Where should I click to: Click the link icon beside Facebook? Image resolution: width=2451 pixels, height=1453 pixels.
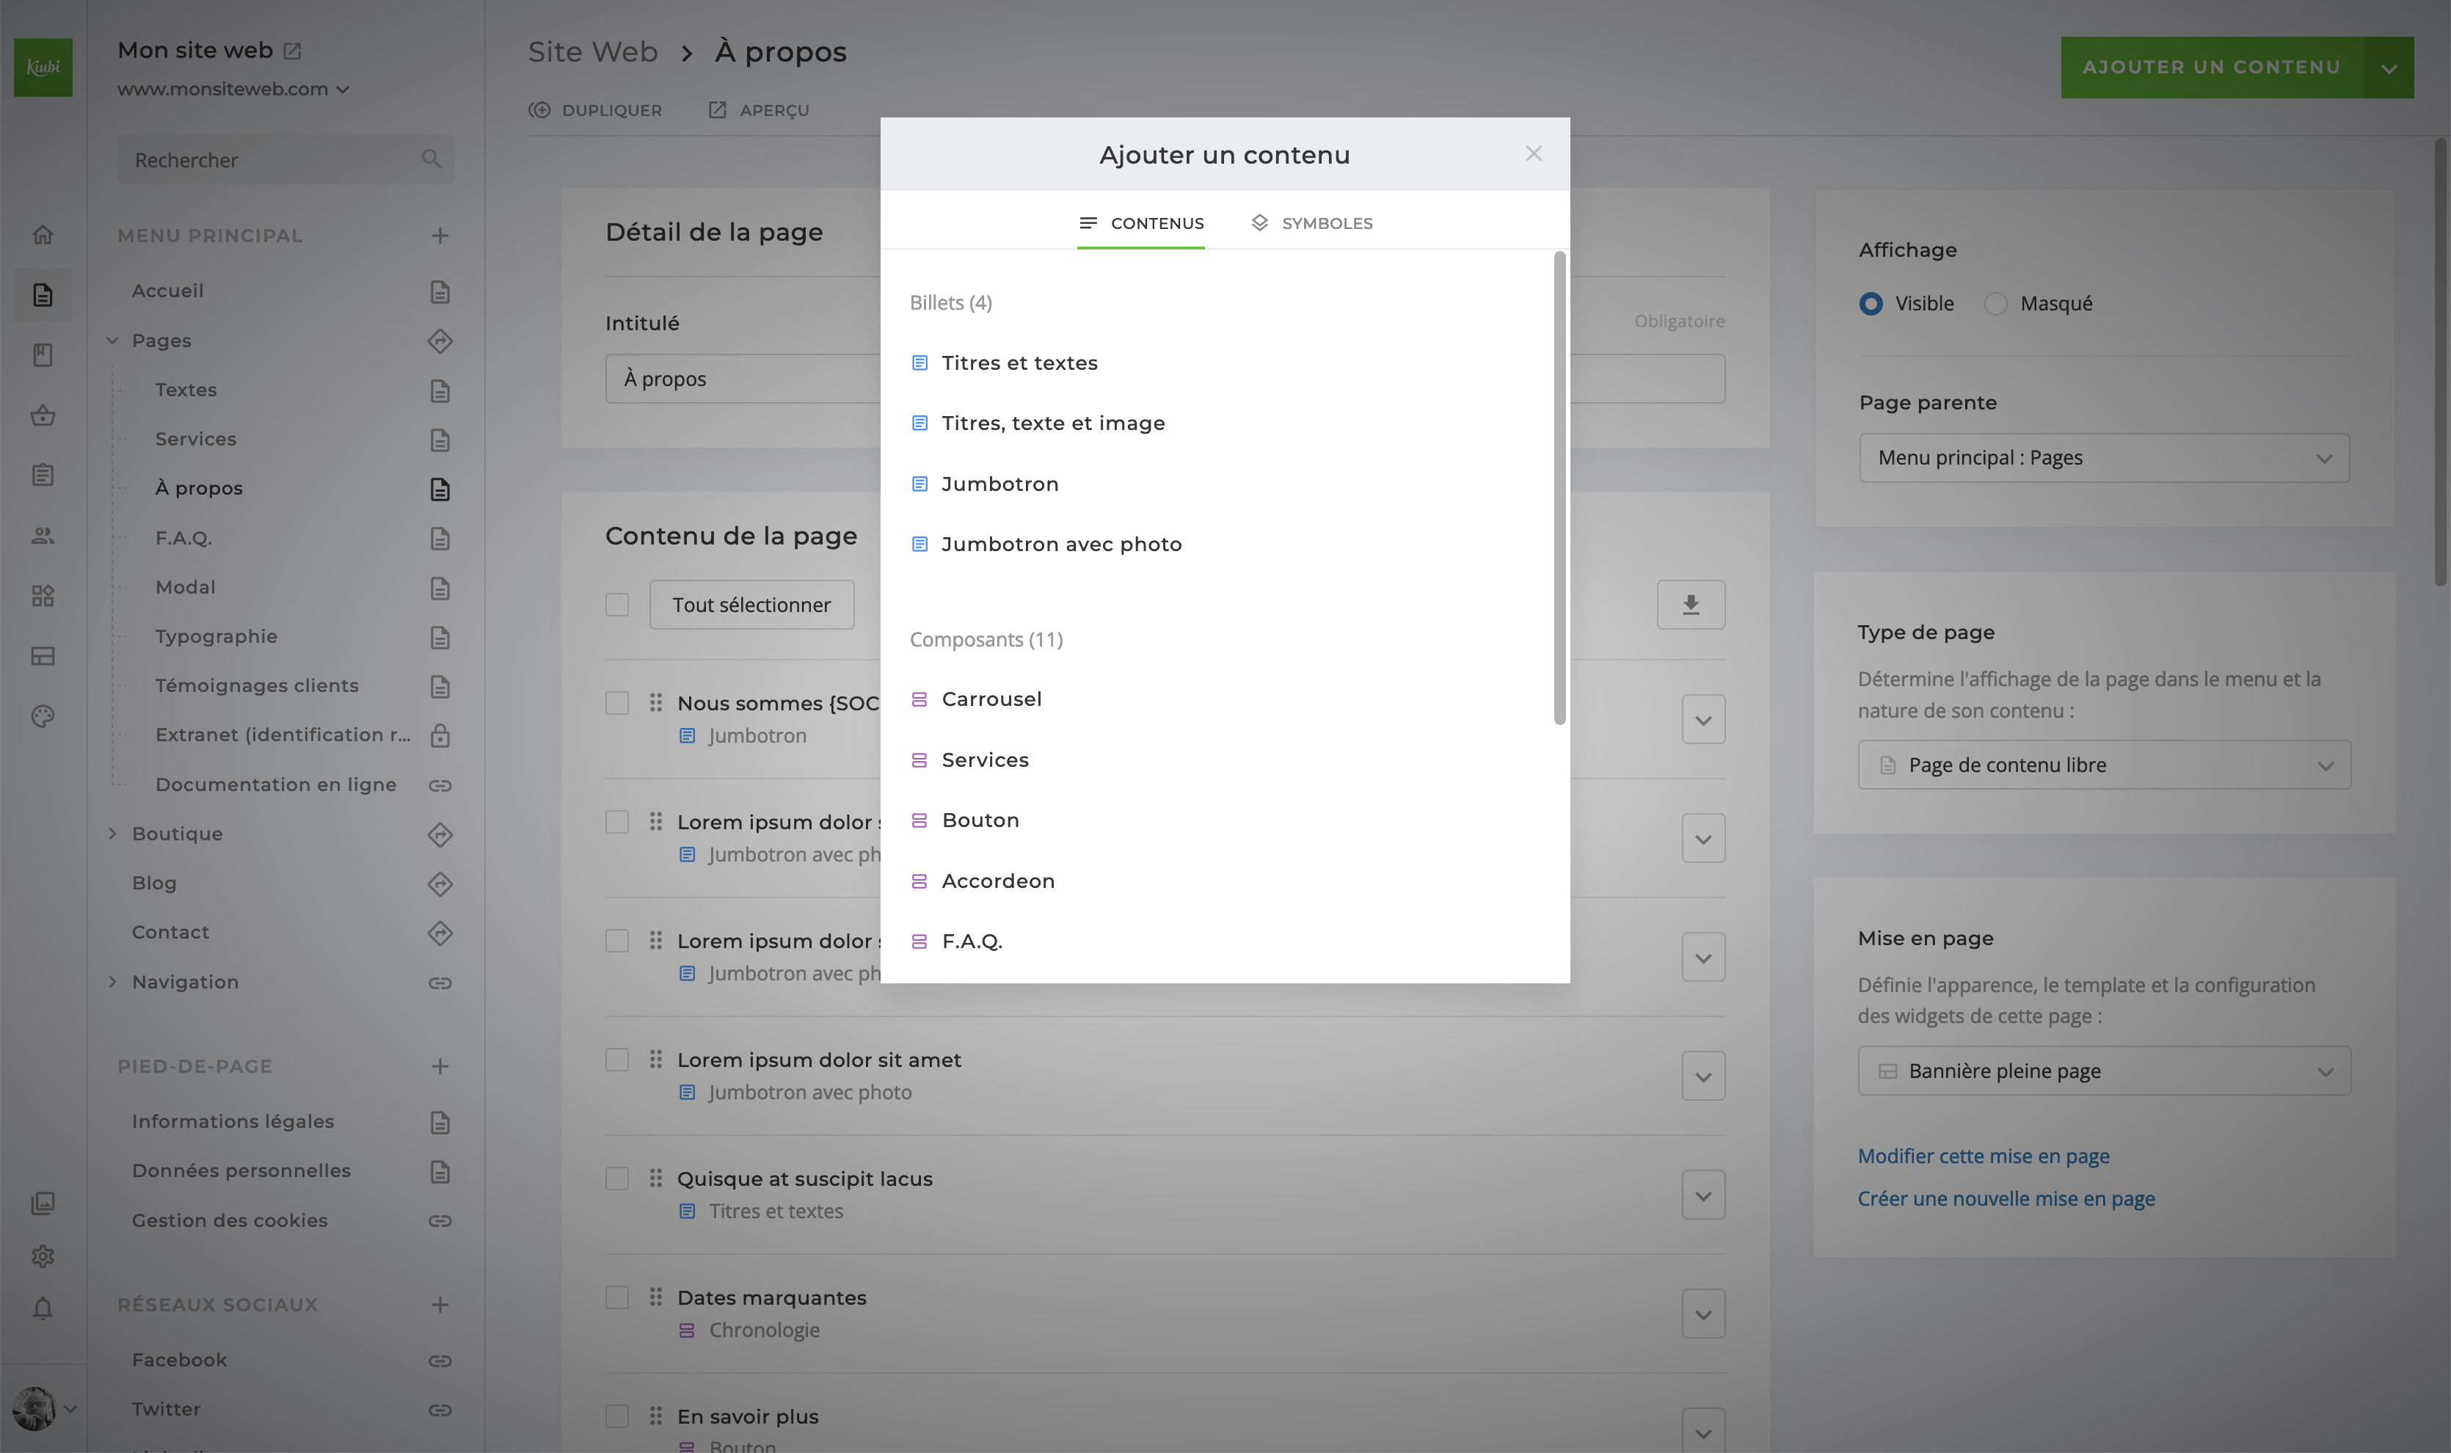[x=440, y=1361]
